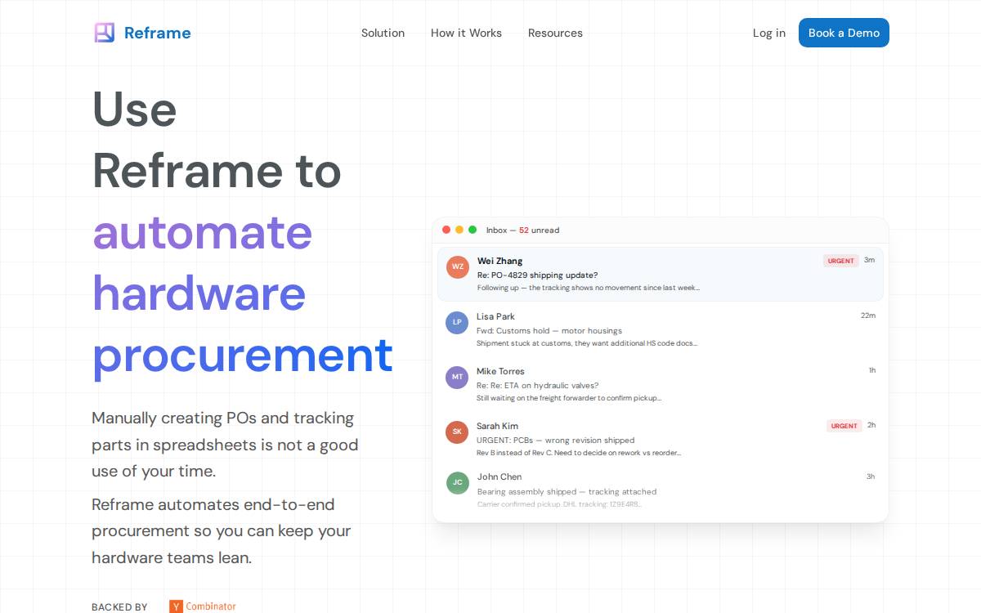Open the Resources menu

point(555,33)
